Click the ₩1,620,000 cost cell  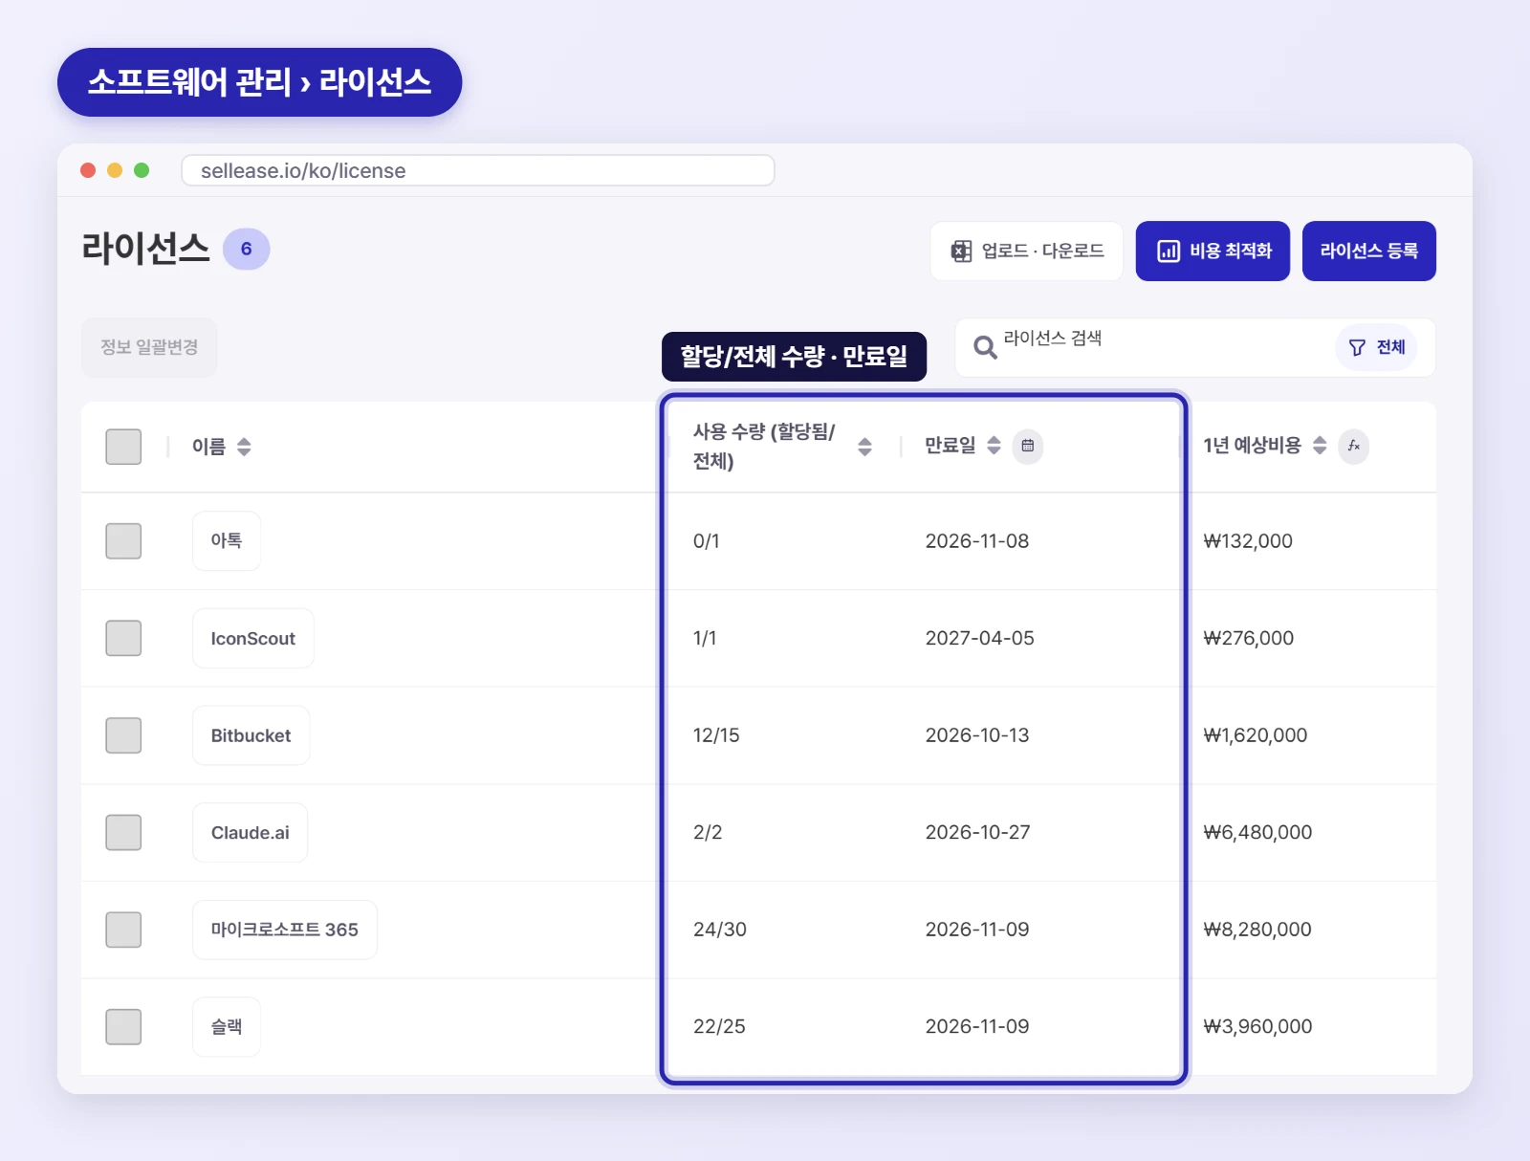tap(1256, 735)
